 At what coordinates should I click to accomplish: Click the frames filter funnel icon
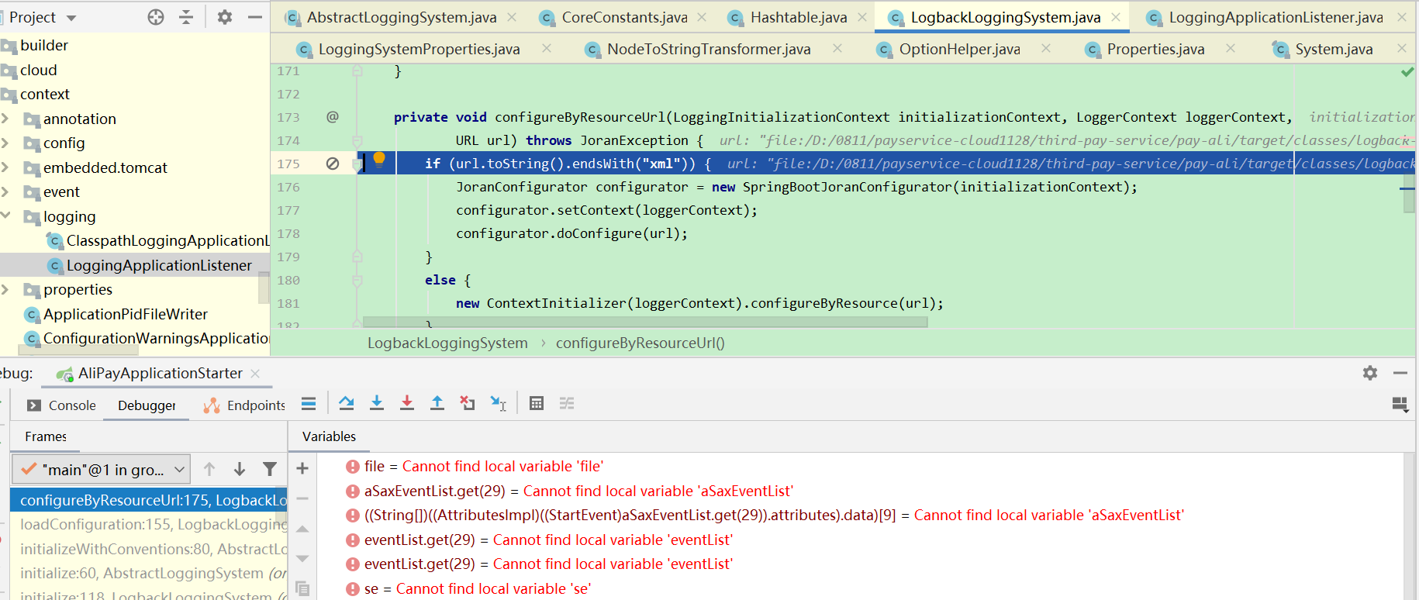(270, 469)
